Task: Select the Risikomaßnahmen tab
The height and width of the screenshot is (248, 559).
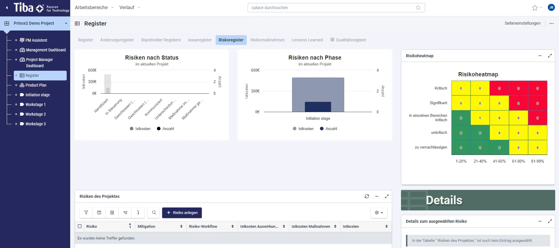Action: (267, 40)
